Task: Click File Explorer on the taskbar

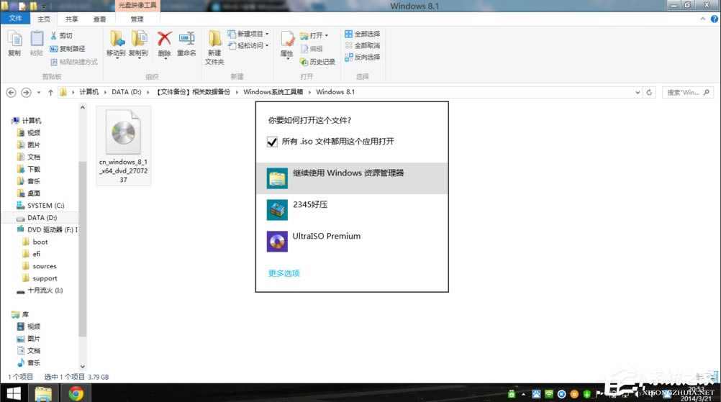Action: (43, 393)
